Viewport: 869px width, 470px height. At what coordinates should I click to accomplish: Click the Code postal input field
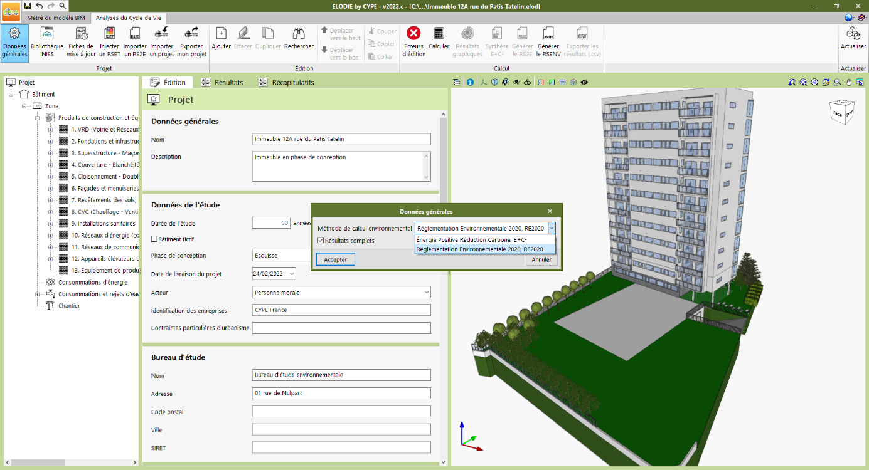click(x=341, y=412)
